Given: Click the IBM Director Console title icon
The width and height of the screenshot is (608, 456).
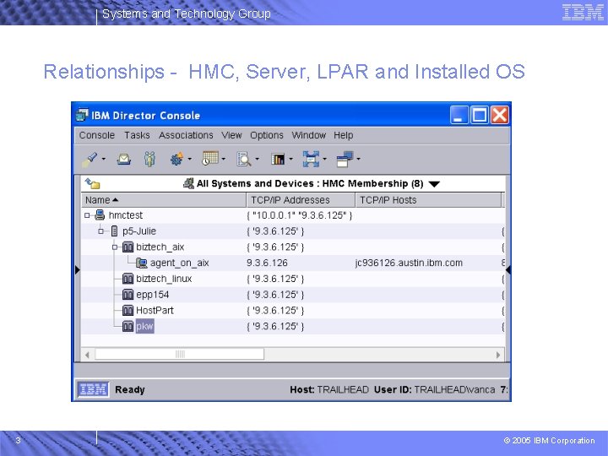Looking at the screenshot, I should [x=82, y=115].
